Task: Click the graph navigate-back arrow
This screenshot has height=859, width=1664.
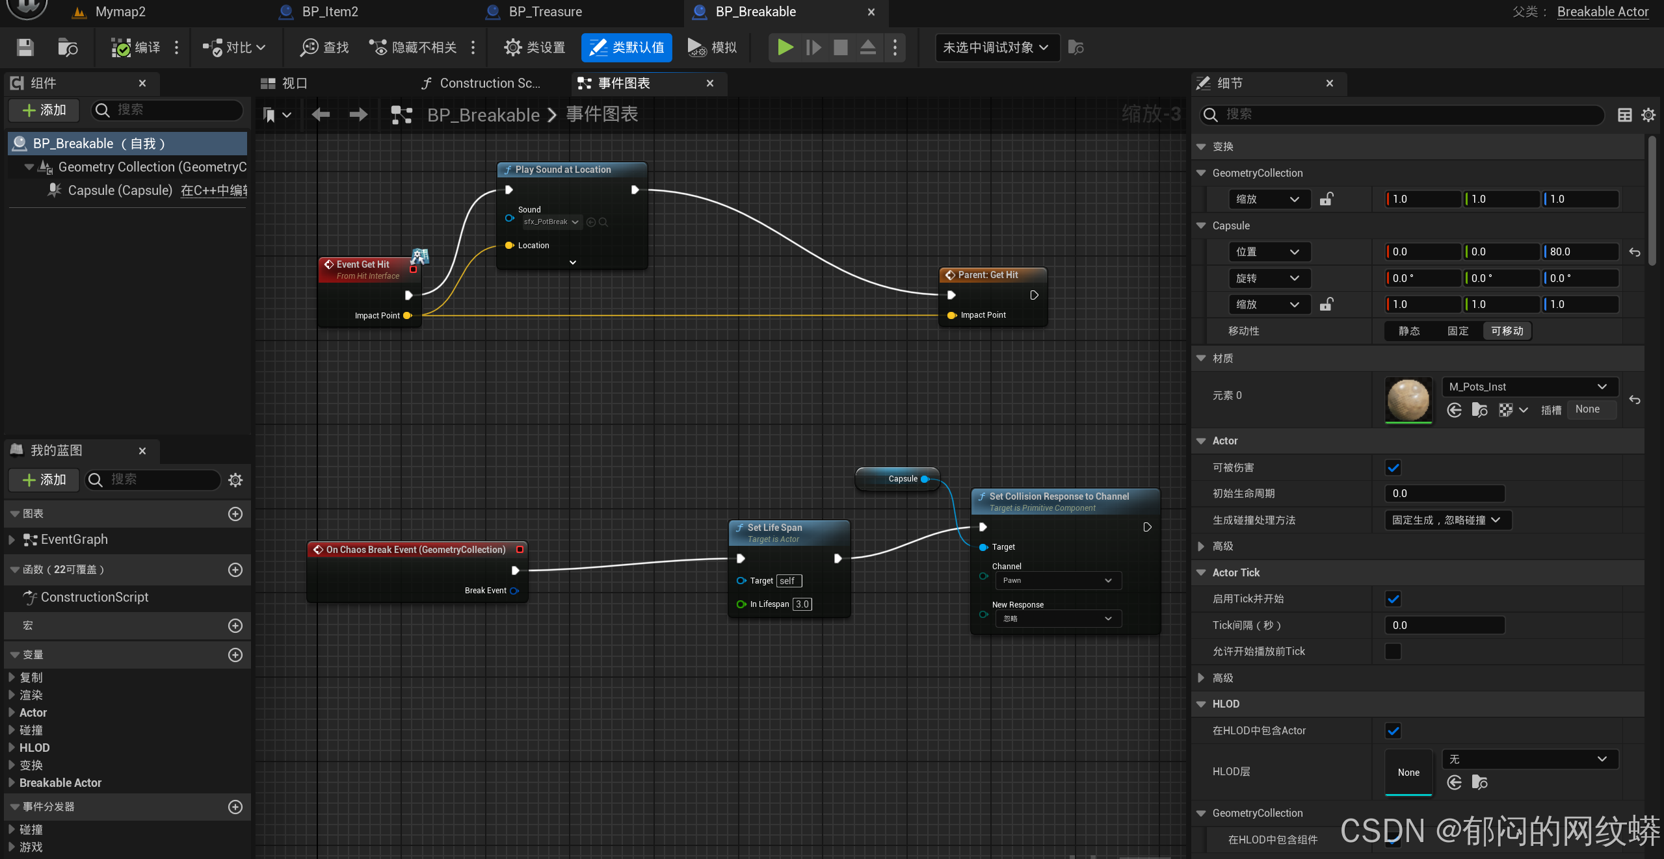Action: [321, 115]
